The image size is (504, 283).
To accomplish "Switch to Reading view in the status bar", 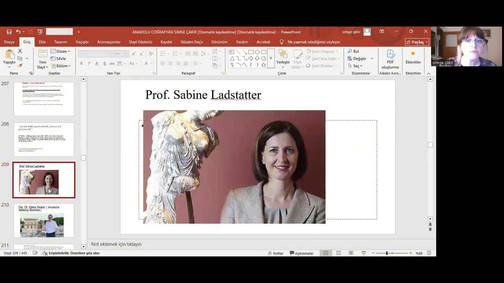I will [351, 253].
